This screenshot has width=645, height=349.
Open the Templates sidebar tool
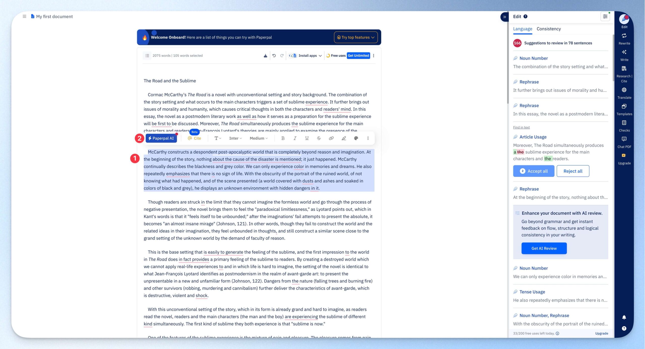click(624, 109)
